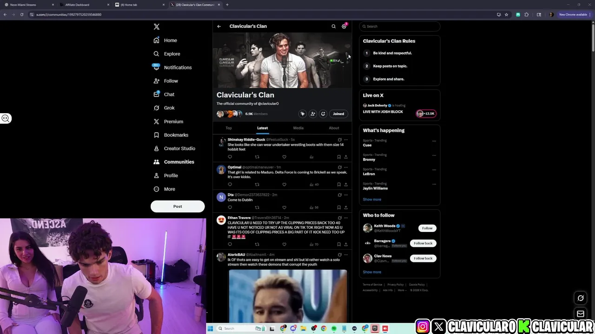Open the Follow item in sidebar
The height and width of the screenshot is (334, 595).
(166, 81)
